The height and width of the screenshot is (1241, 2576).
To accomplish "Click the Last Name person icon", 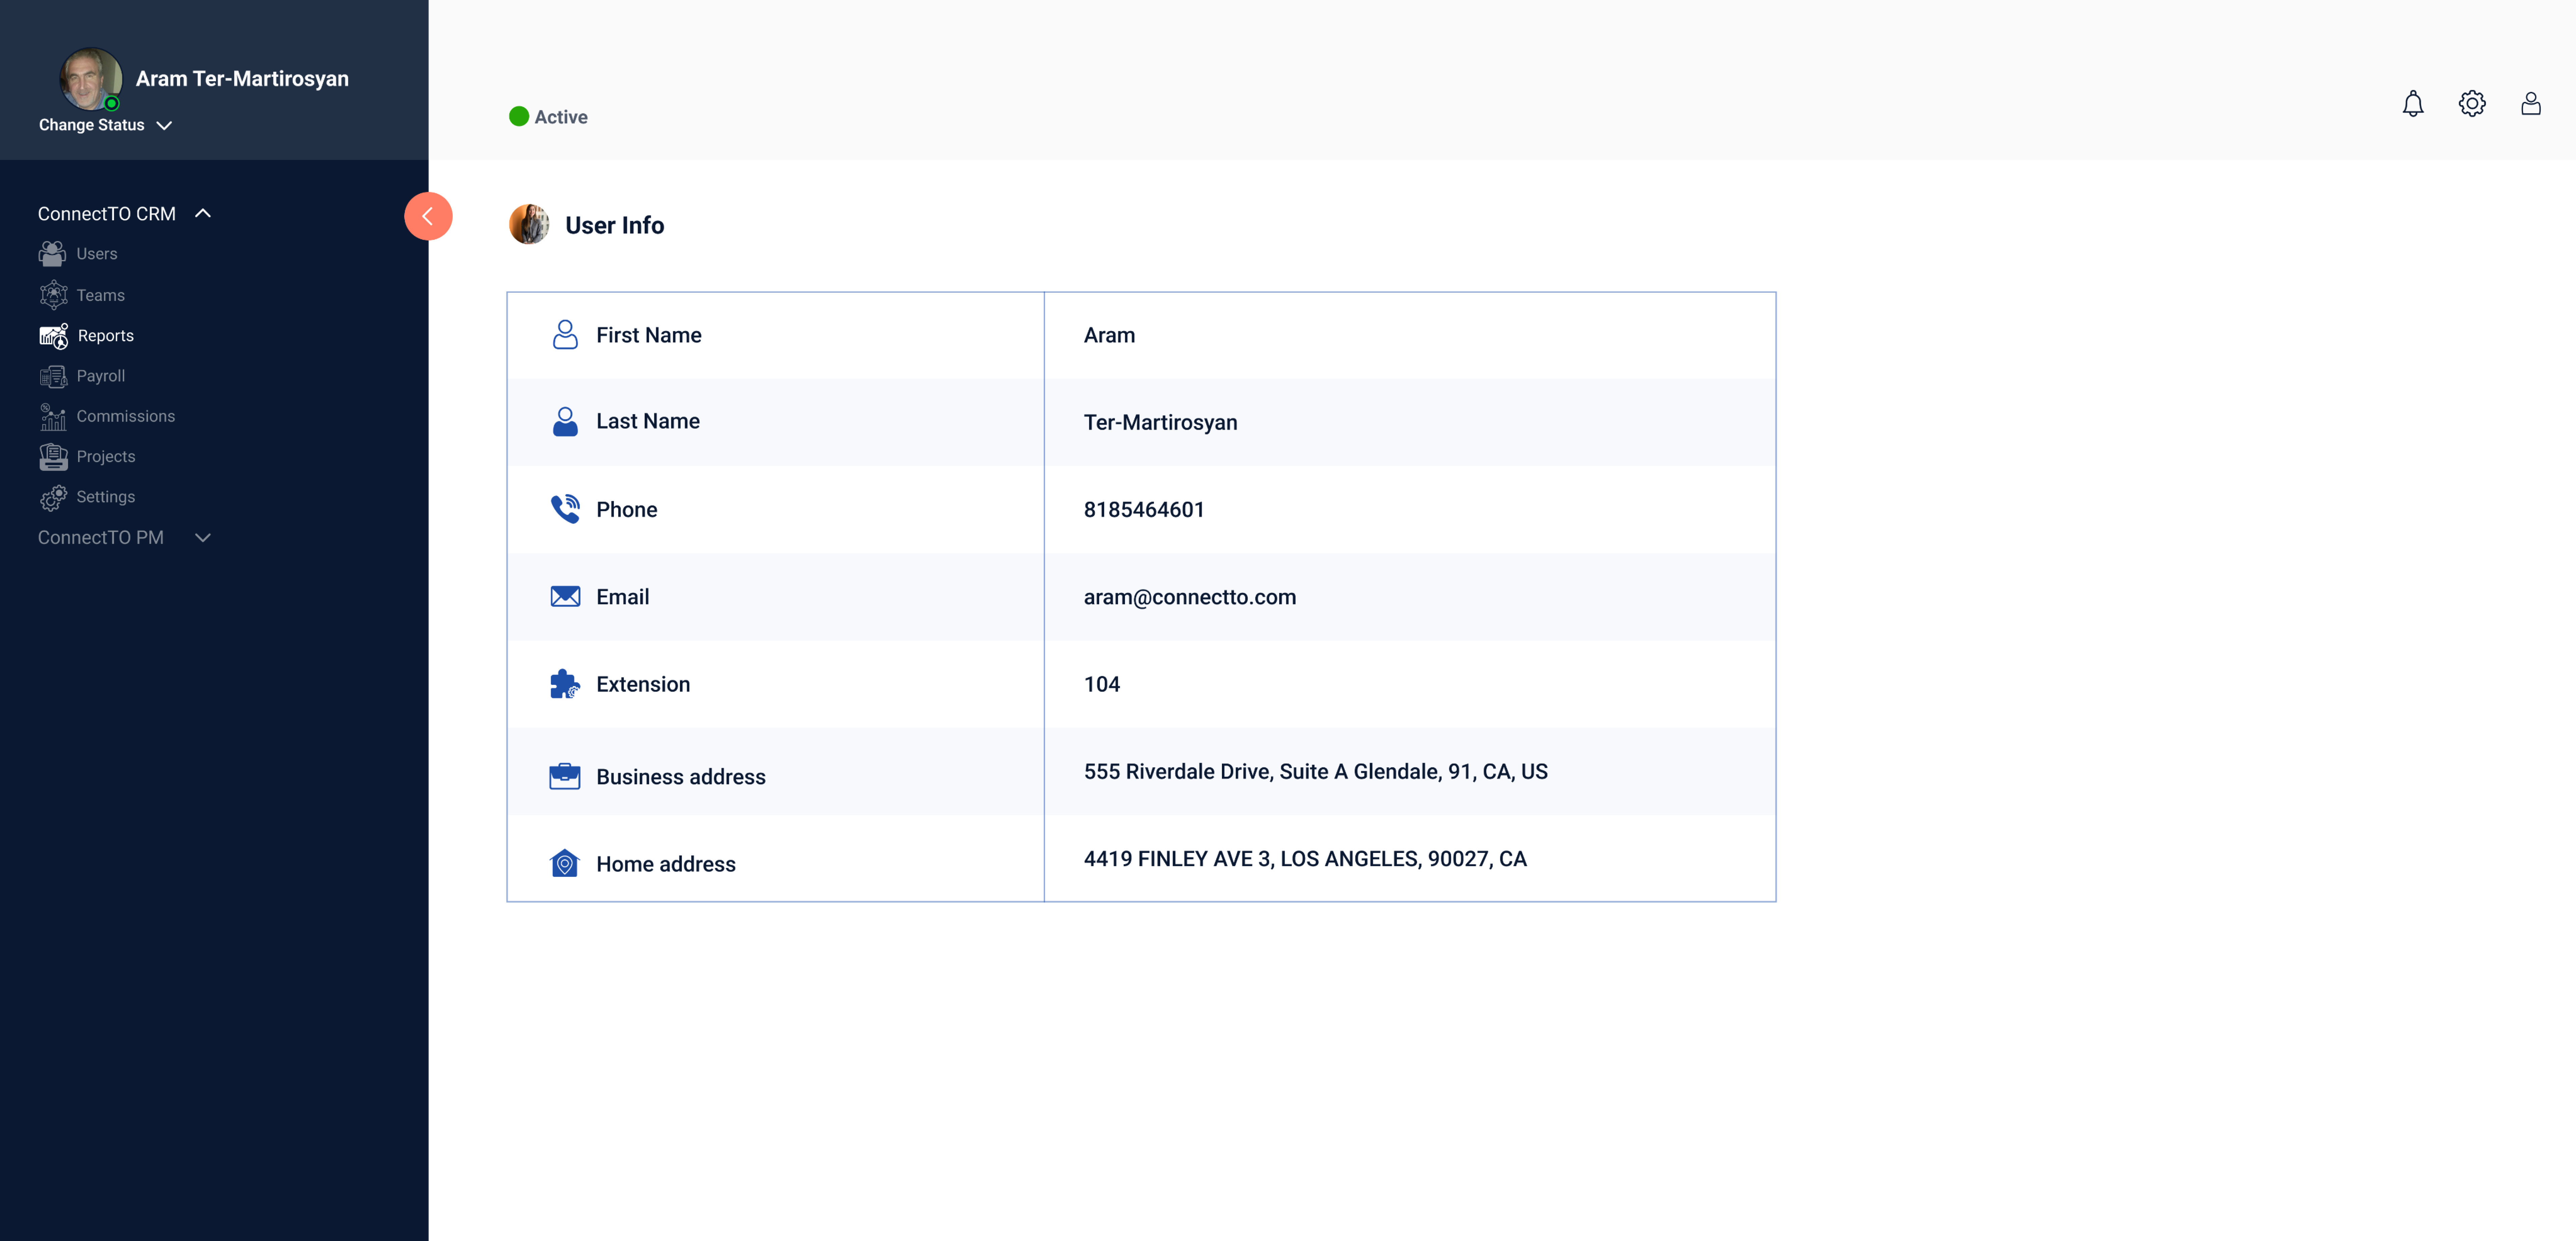I will [565, 422].
